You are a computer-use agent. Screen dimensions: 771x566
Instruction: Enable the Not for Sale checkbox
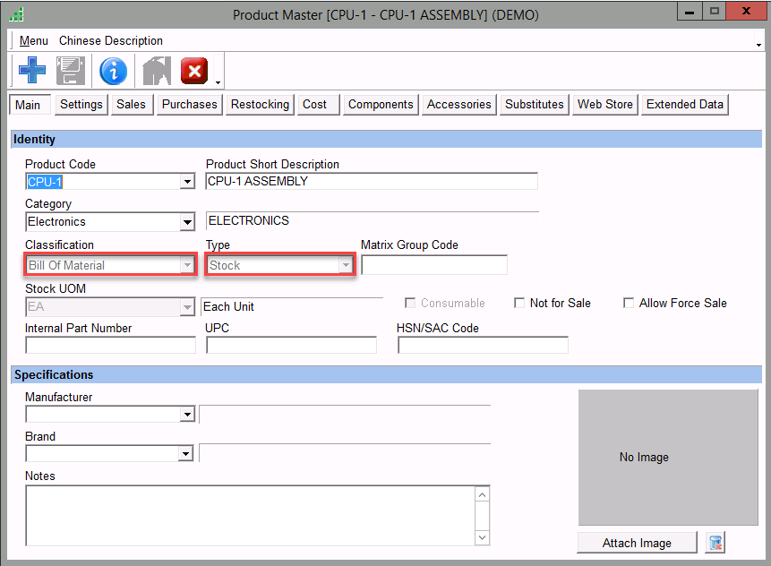pos(519,304)
